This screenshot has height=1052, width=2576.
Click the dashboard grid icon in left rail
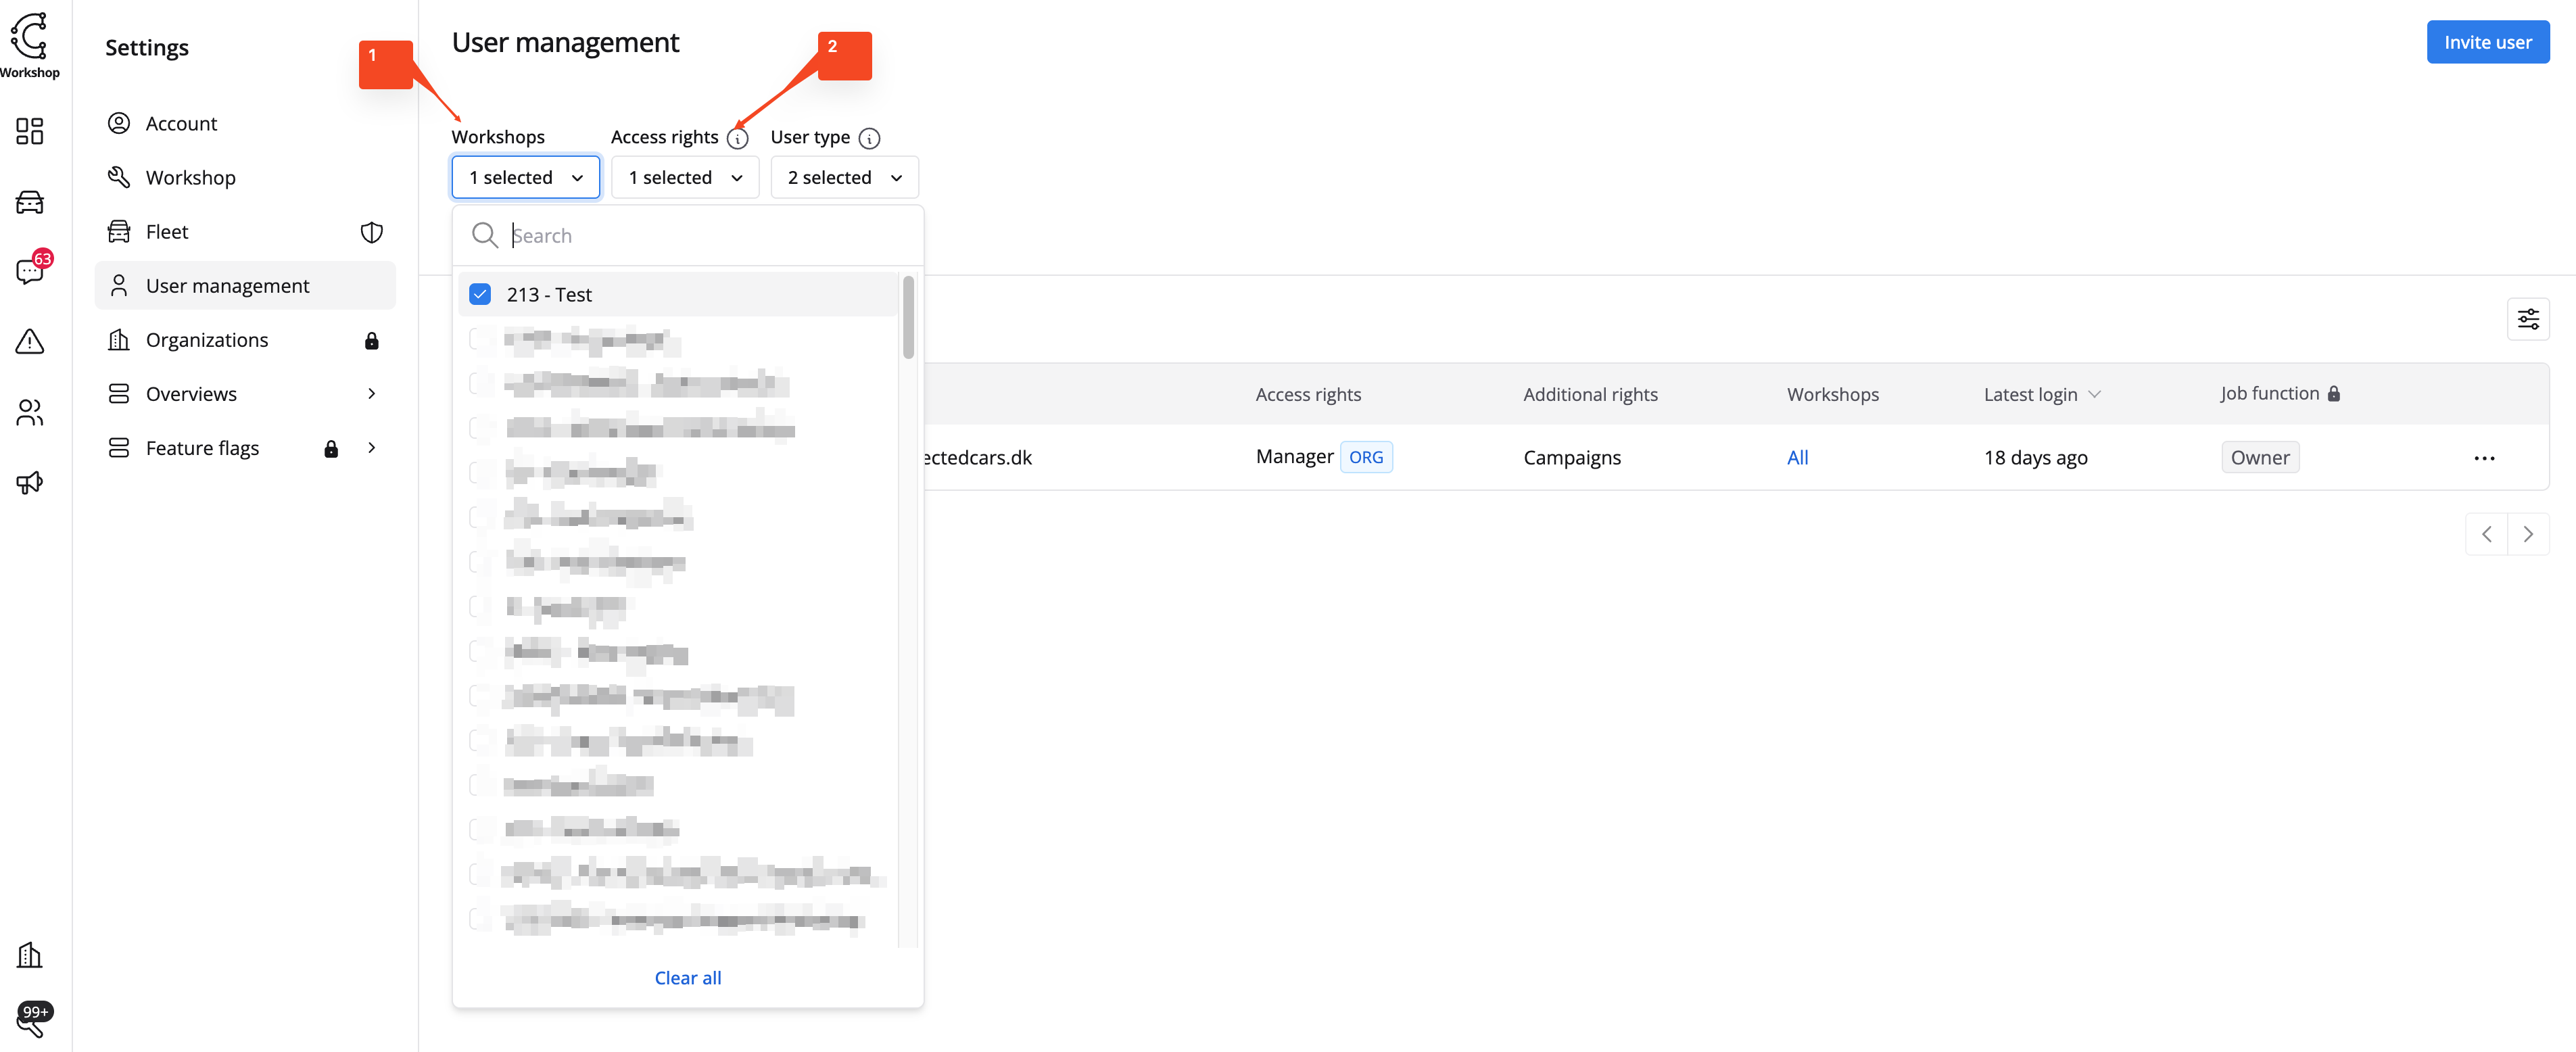30,131
